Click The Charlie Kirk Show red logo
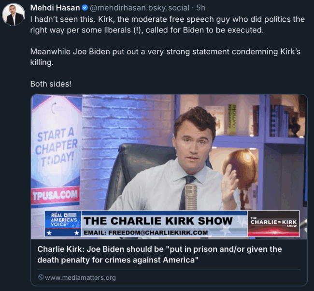This screenshot has height=291, width=314. tap(273, 224)
